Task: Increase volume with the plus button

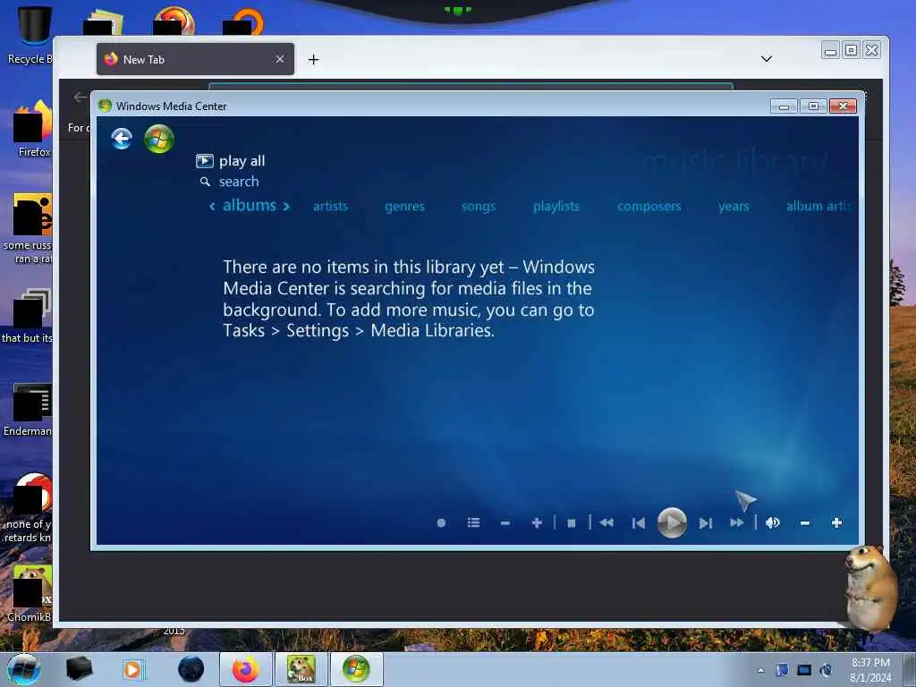Action: [836, 522]
